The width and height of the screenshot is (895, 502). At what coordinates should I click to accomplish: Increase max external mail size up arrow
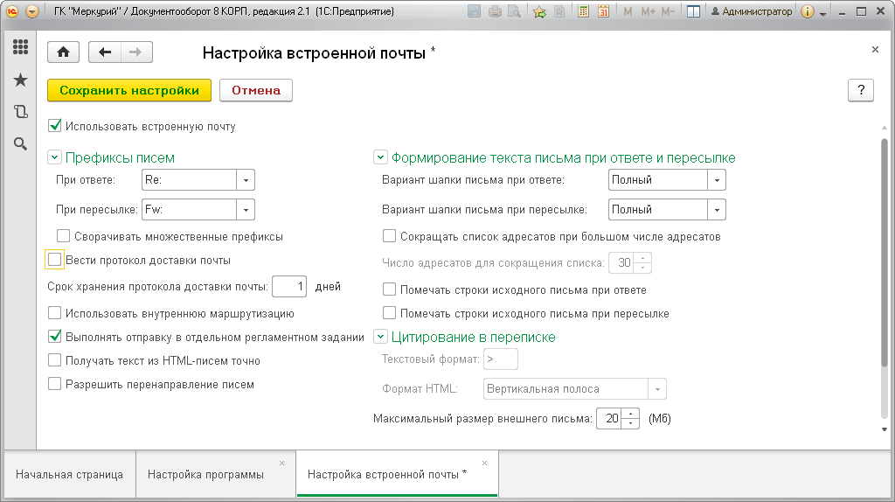click(630, 414)
